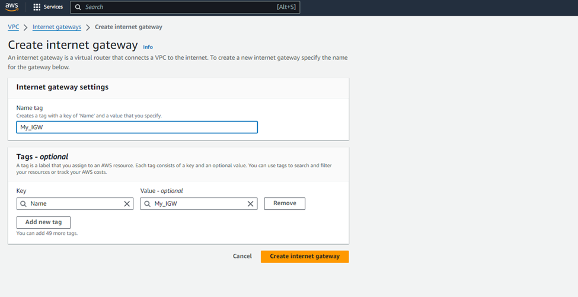Click into the Name tag field
The width and height of the screenshot is (578, 297).
[x=137, y=127]
